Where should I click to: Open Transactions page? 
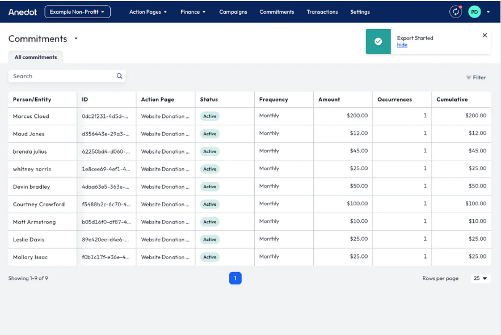tap(322, 12)
